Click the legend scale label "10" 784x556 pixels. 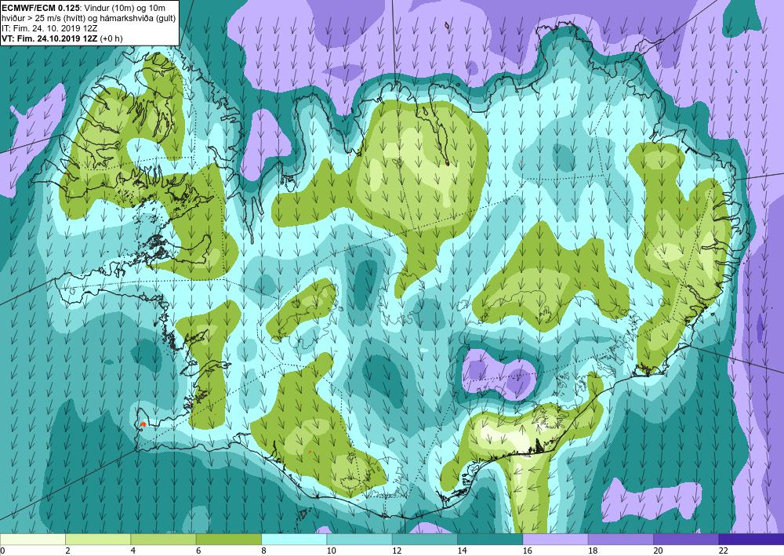click(332, 551)
